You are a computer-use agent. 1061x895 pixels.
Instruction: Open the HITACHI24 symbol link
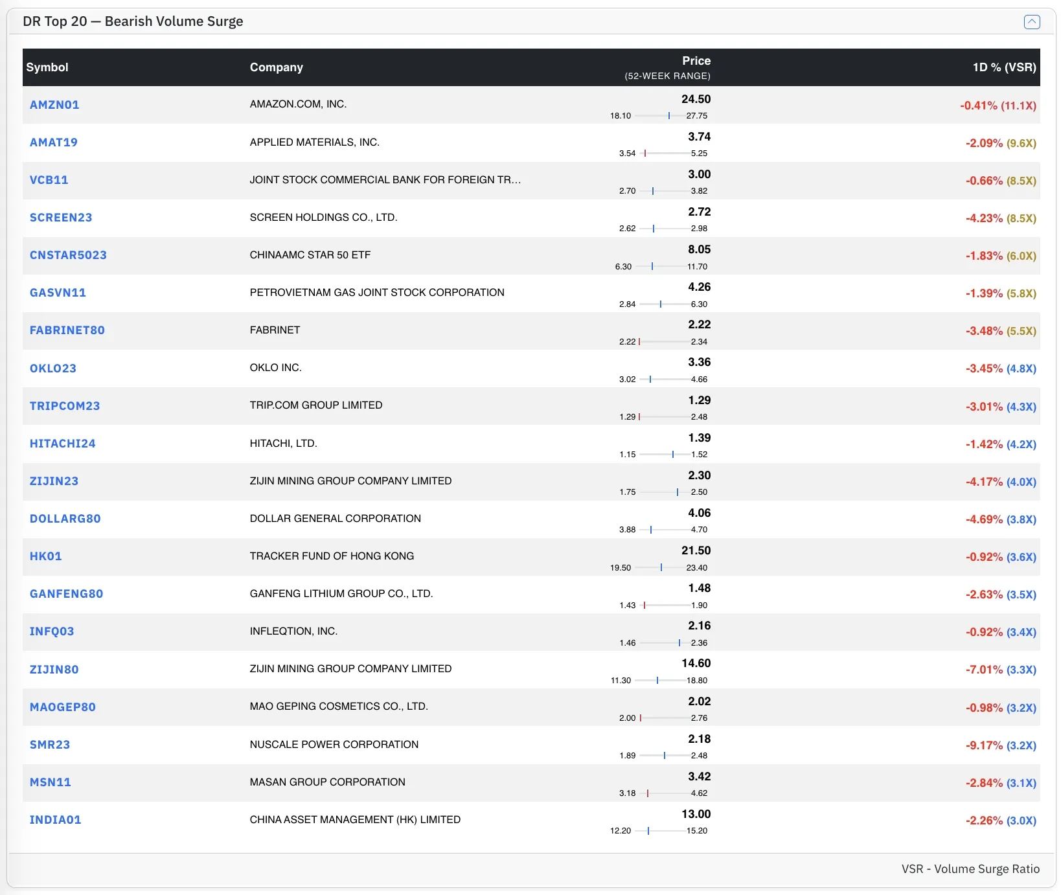coord(63,444)
